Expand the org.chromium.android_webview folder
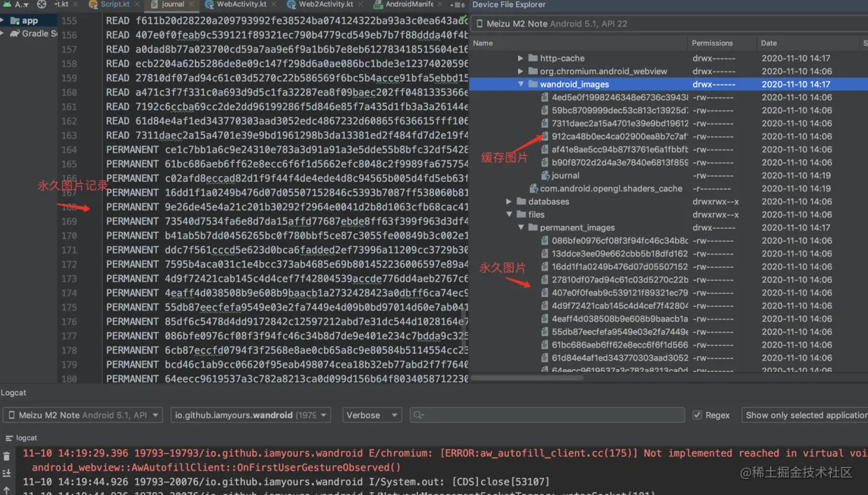 click(520, 71)
